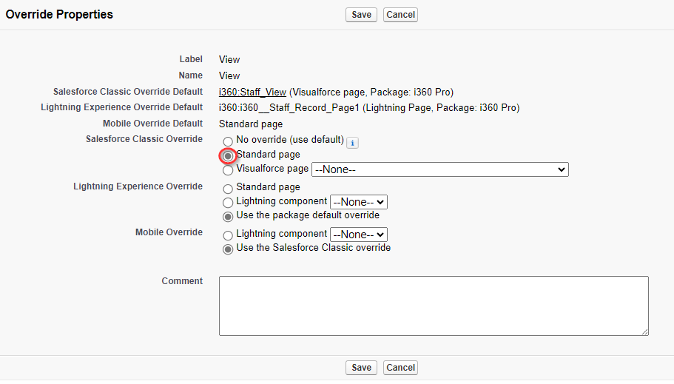Choose Lightning component for Lightning Experience Override
Screen dimensions: 674x384
pyautogui.click(x=228, y=203)
